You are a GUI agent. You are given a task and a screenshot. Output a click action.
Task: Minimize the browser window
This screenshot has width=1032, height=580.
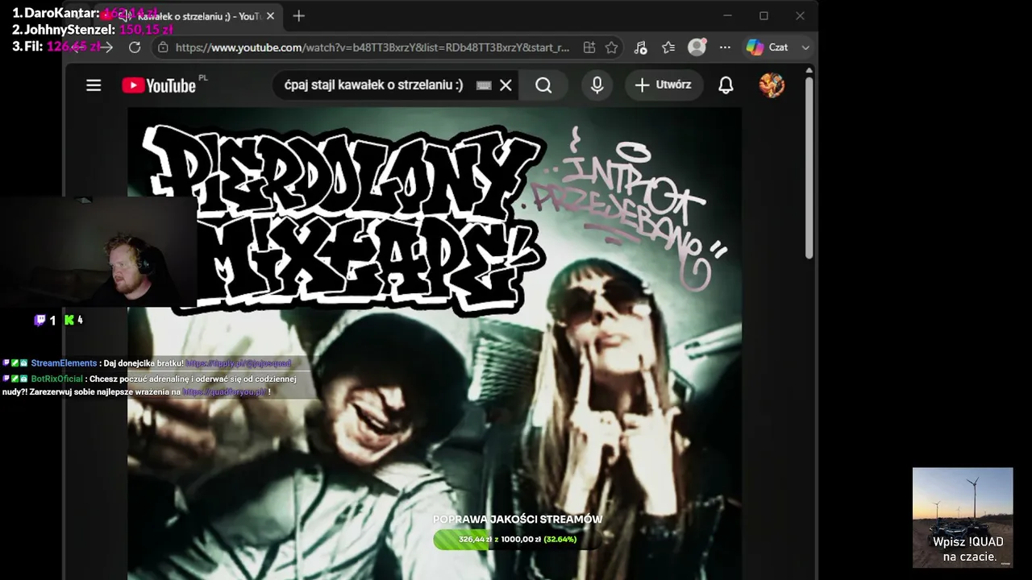727,16
